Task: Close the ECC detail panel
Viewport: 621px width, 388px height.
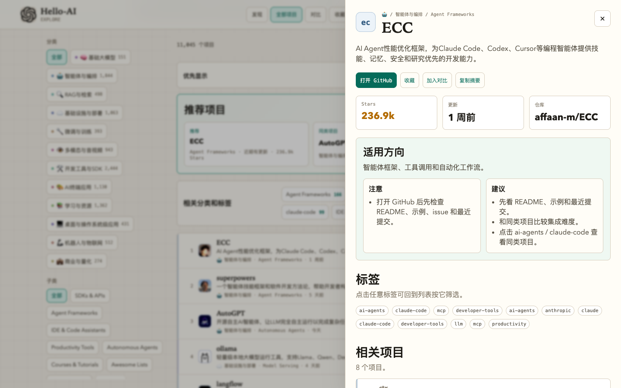Action: 602,19
